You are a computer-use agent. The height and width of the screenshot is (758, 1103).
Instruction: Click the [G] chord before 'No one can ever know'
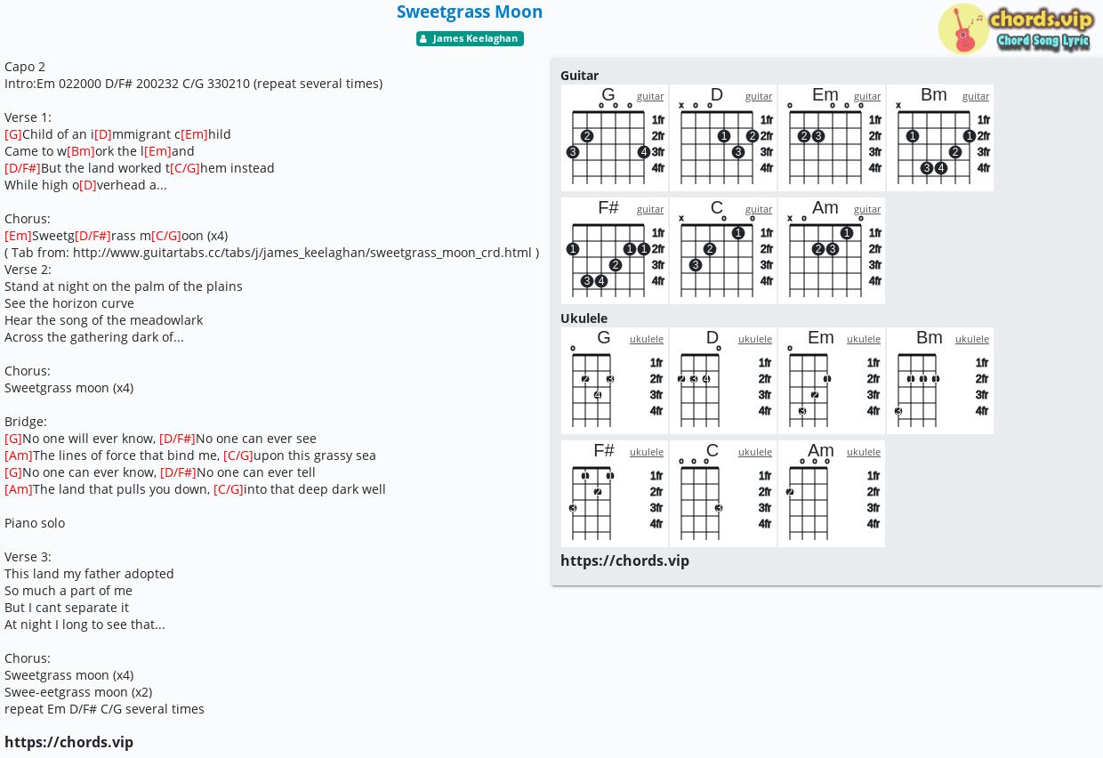tap(13, 472)
